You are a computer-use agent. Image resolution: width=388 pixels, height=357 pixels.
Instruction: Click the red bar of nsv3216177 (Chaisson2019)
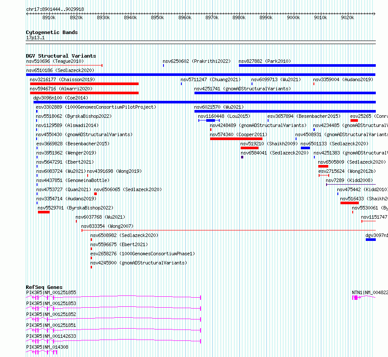point(84,84)
